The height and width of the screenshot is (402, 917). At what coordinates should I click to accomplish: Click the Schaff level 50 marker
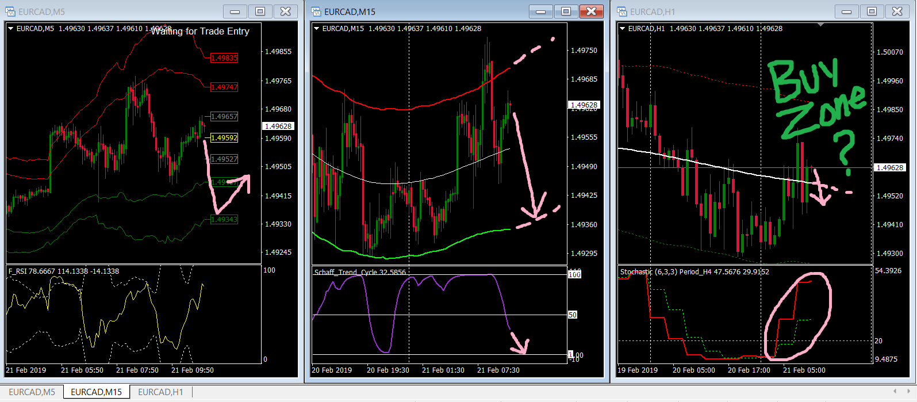pyautogui.click(x=573, y=315)
